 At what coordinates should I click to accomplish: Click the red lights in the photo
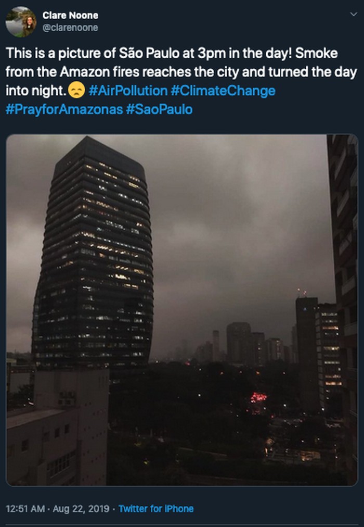[258, 398]
